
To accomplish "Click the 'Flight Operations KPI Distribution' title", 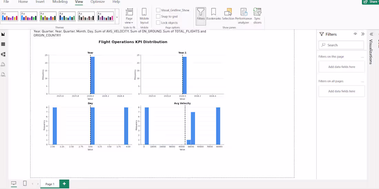I will click(x=133, y=42).
